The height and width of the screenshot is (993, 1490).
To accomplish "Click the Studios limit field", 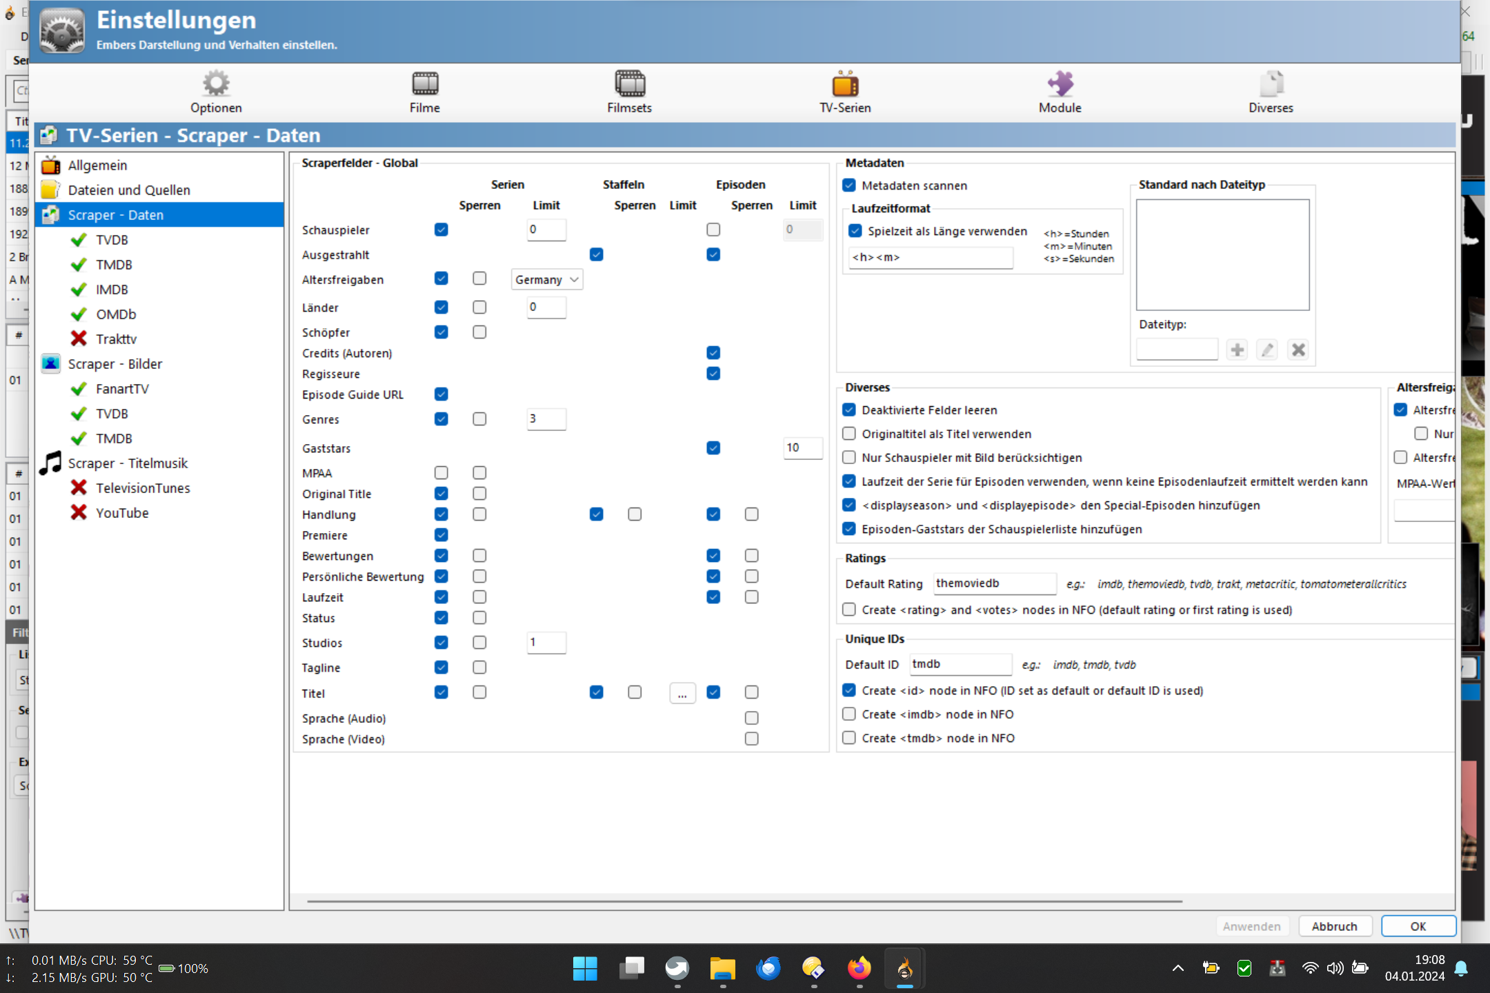I will pos(546,642).
